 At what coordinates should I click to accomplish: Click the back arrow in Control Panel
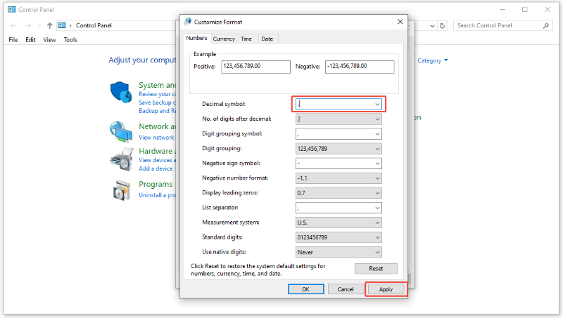[x=13, y=25]
